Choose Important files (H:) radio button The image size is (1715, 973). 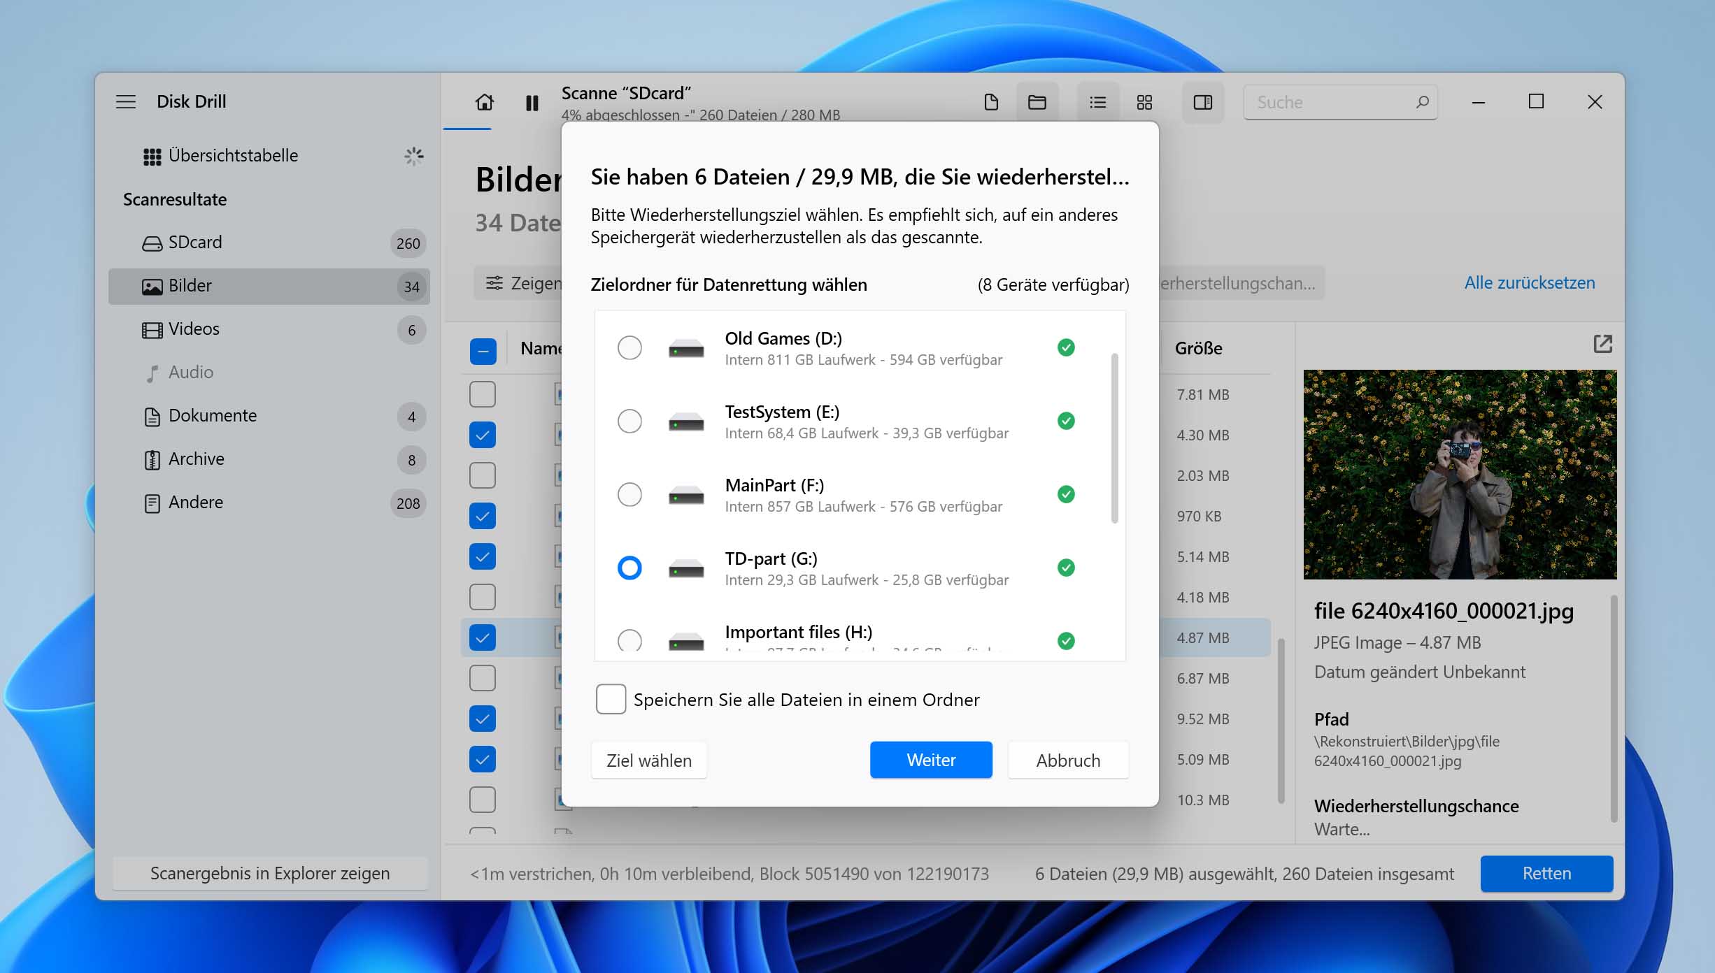[629, 640]
